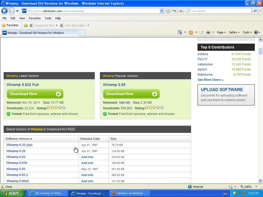Viewport: 263px width, 197px height.
Task: Click the RSS feeds icon
Action: 191,33
